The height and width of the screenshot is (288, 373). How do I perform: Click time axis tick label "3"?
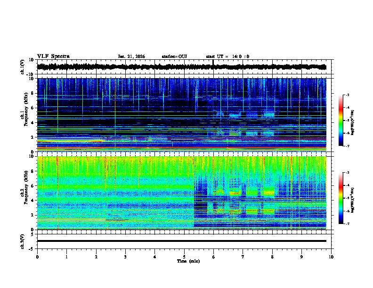(125, 257)
